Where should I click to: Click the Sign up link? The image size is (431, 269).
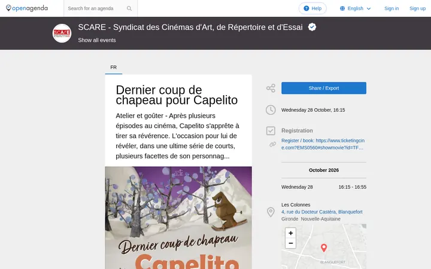417,8
